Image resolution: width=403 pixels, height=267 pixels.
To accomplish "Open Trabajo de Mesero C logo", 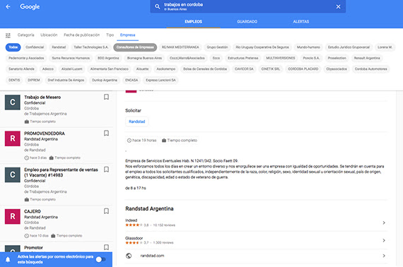I will tap(12, 102).
